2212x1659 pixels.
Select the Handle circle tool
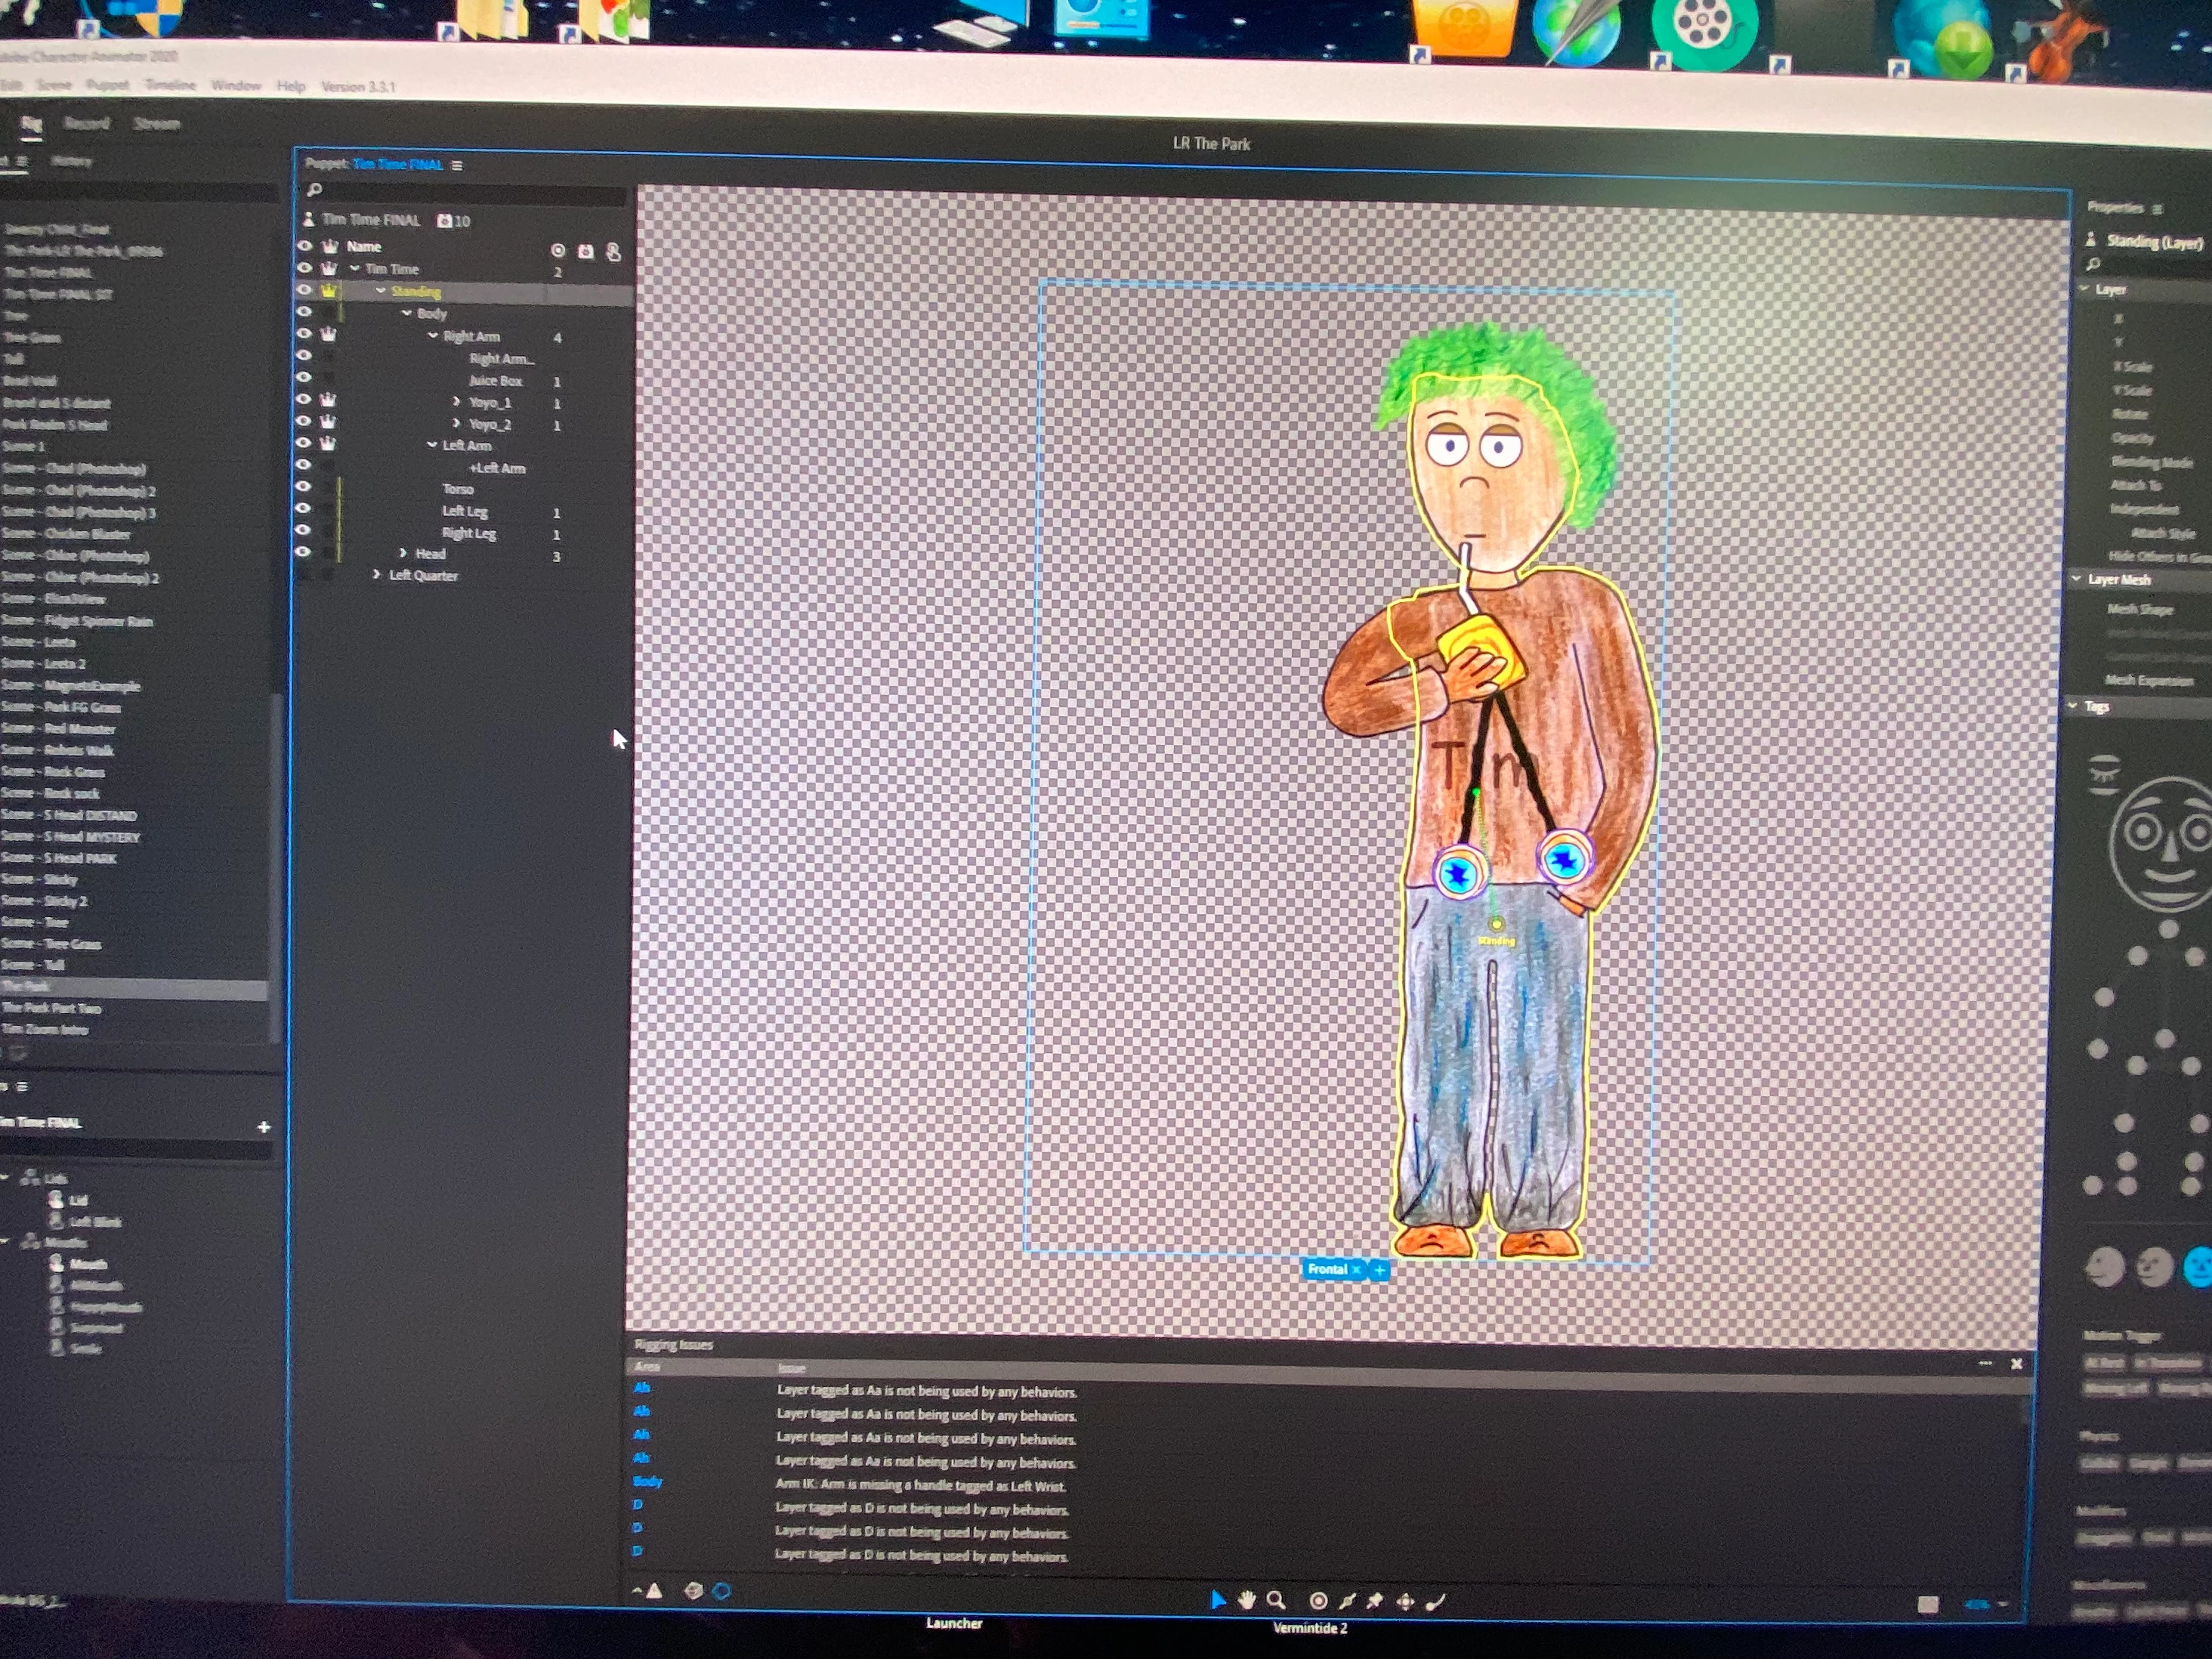coord(1319,1602)
